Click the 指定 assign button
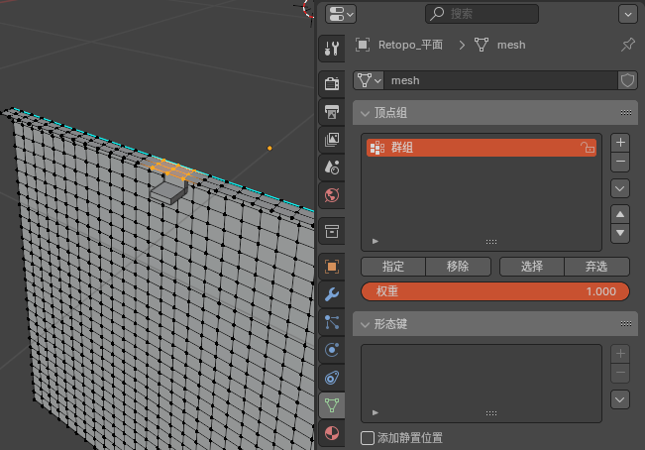This screenshot has width=645, height=450. coord(392,267)
